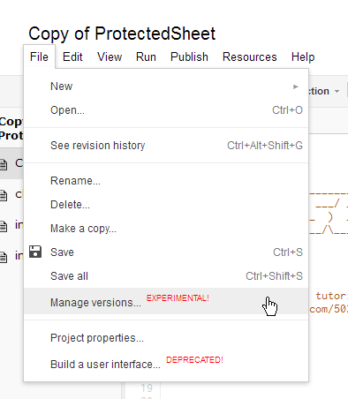Click Build a user interface... item
This screenshot has width=348, height=399.
166,365
